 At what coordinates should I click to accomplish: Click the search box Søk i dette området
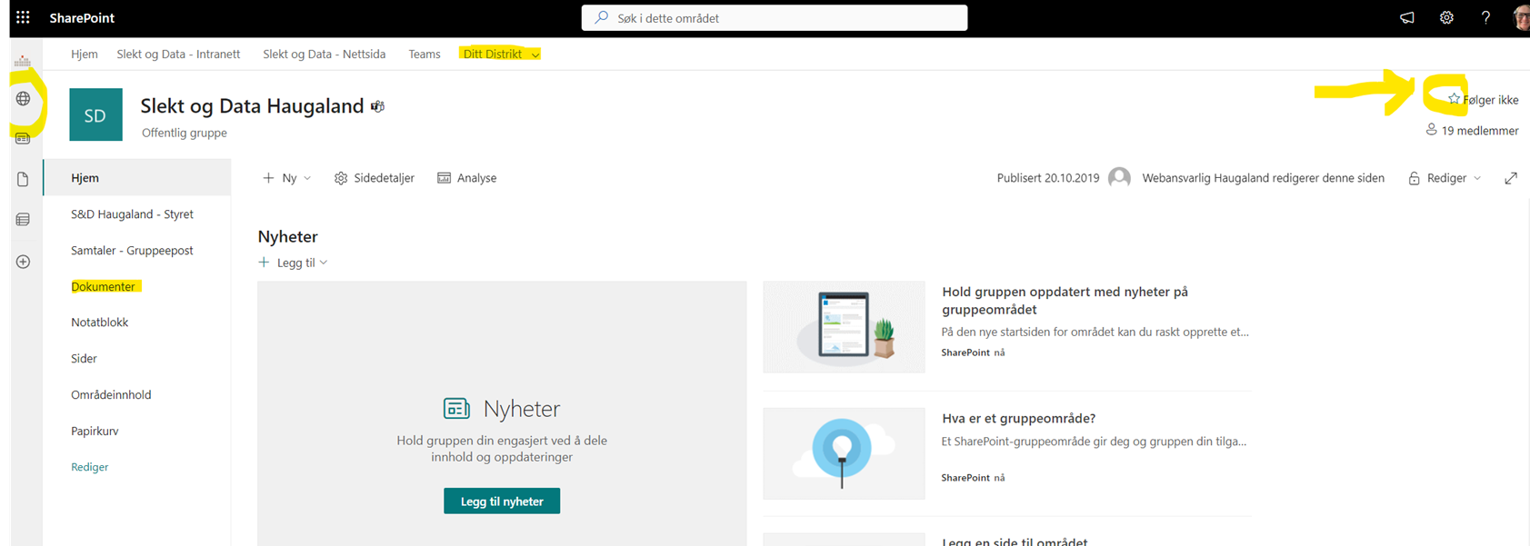point(775,18)
